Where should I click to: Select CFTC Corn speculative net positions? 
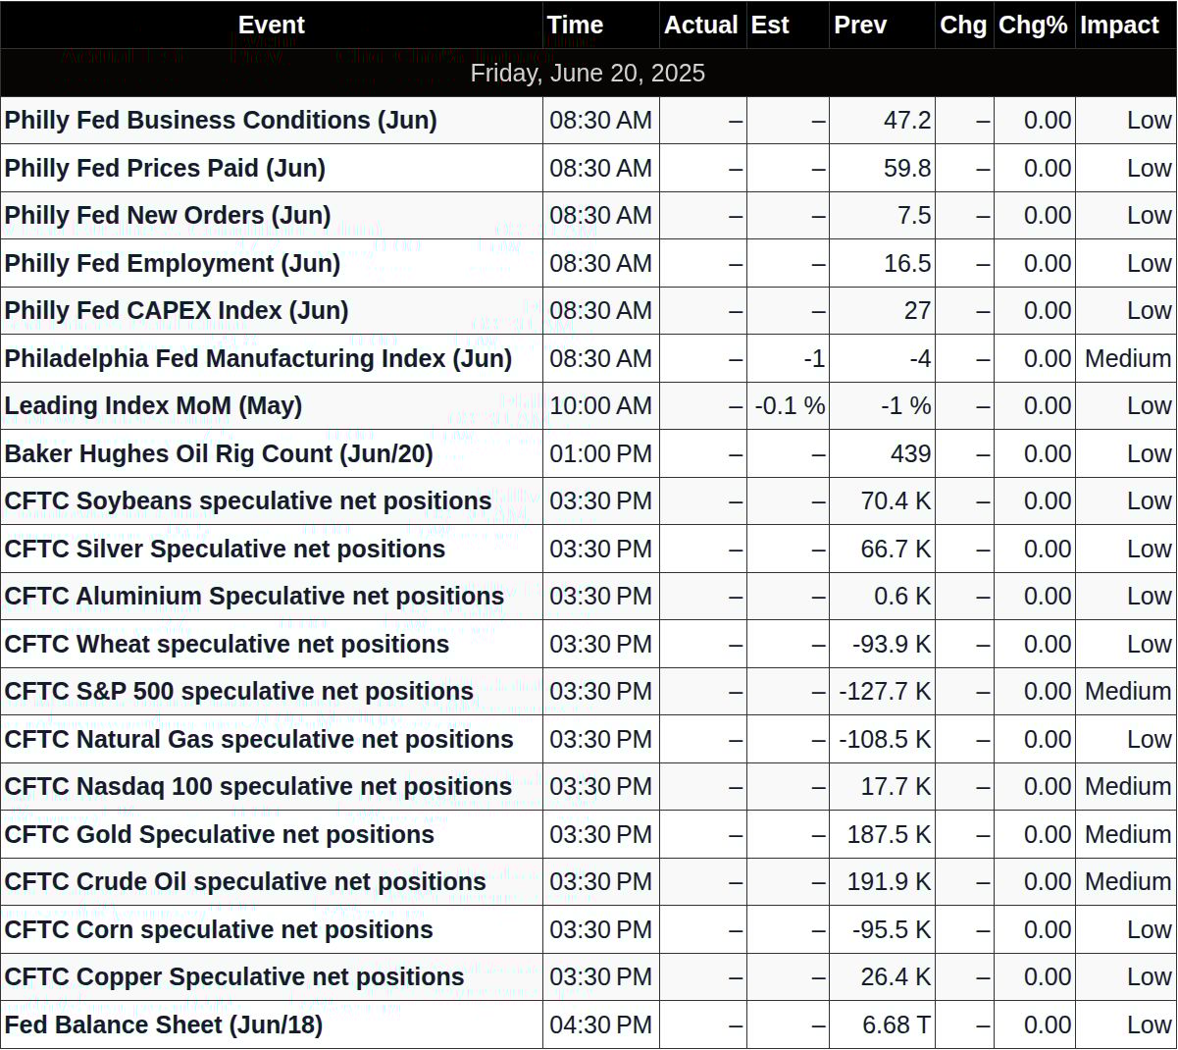219,930
